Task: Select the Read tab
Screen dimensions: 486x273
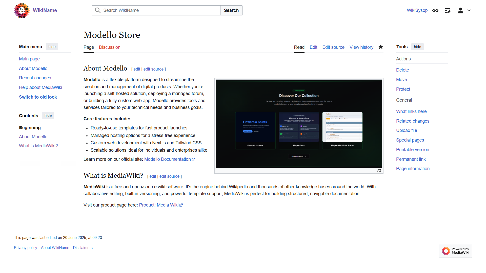Action: pyautogui.click(x=299, y=47)
